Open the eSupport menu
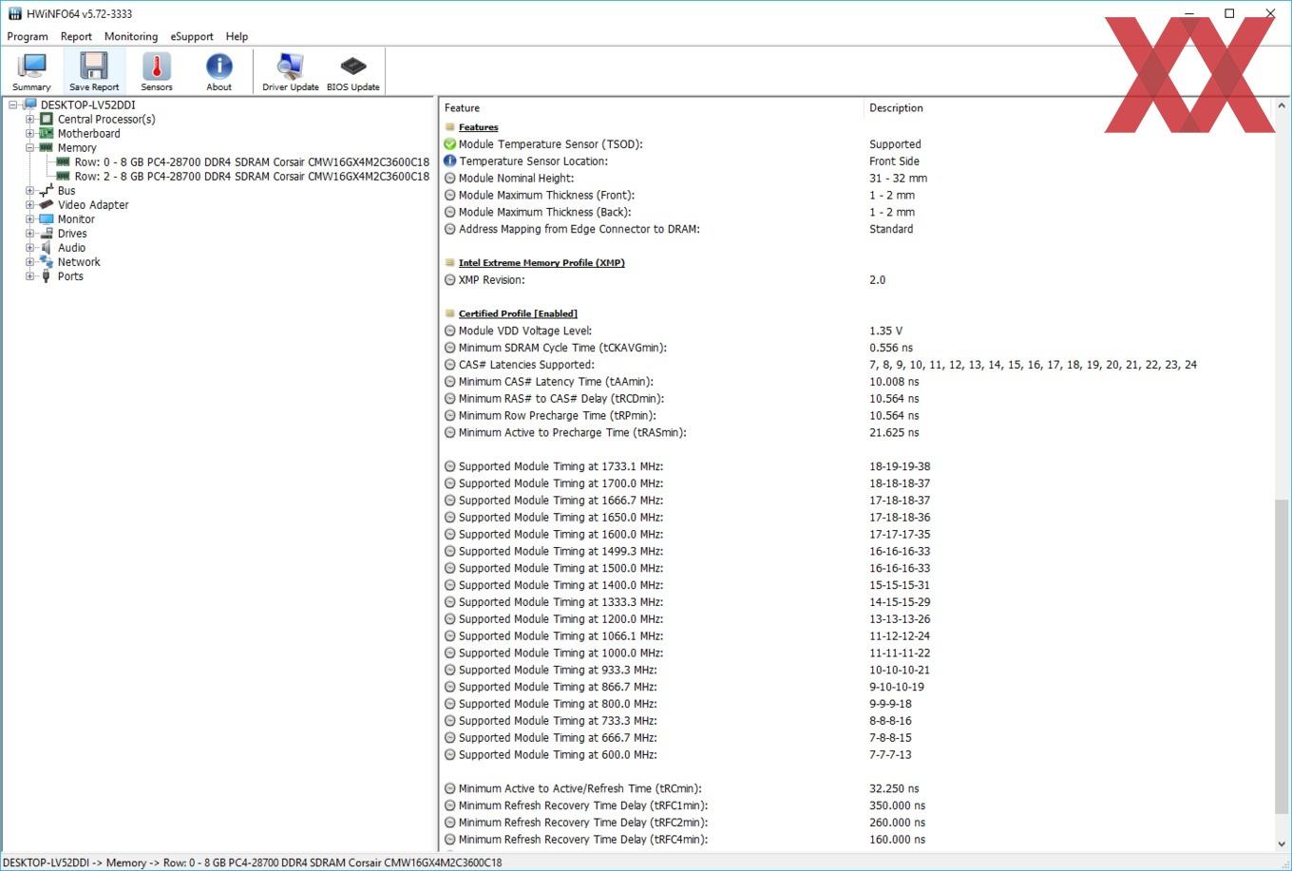Image resolution: width=1292 pixels, height=871 pixels. pos(192,37)
